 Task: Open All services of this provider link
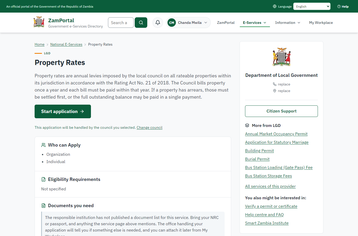[270, 186]
